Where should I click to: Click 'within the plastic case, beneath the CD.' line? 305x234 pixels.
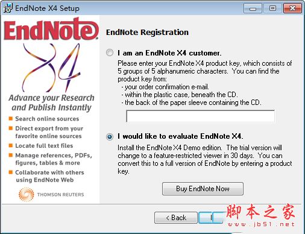(x=181, y=95)
